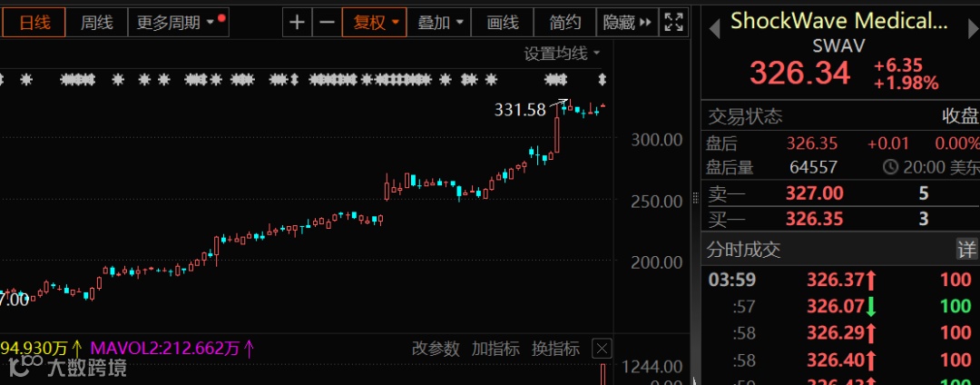Viewport: 980px width, 385px height.
Task: Click the MAVOL2:212.662万 indicator label
Action: tap(165, 348)
